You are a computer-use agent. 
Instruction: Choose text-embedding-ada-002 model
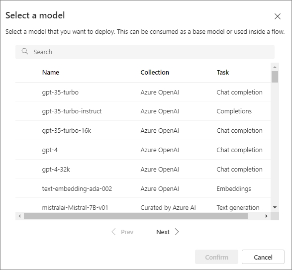click(143, 188)
